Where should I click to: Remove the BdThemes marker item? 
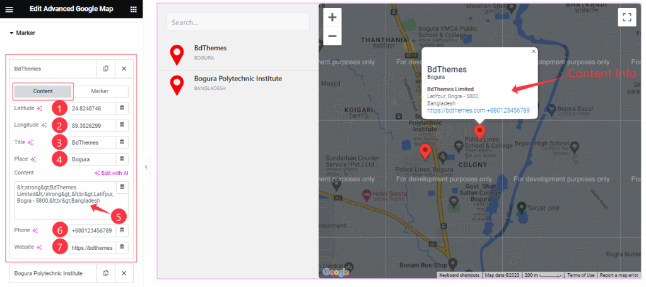point(124,69)
